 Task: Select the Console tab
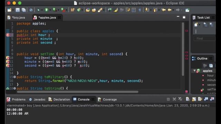coord(81,100)
